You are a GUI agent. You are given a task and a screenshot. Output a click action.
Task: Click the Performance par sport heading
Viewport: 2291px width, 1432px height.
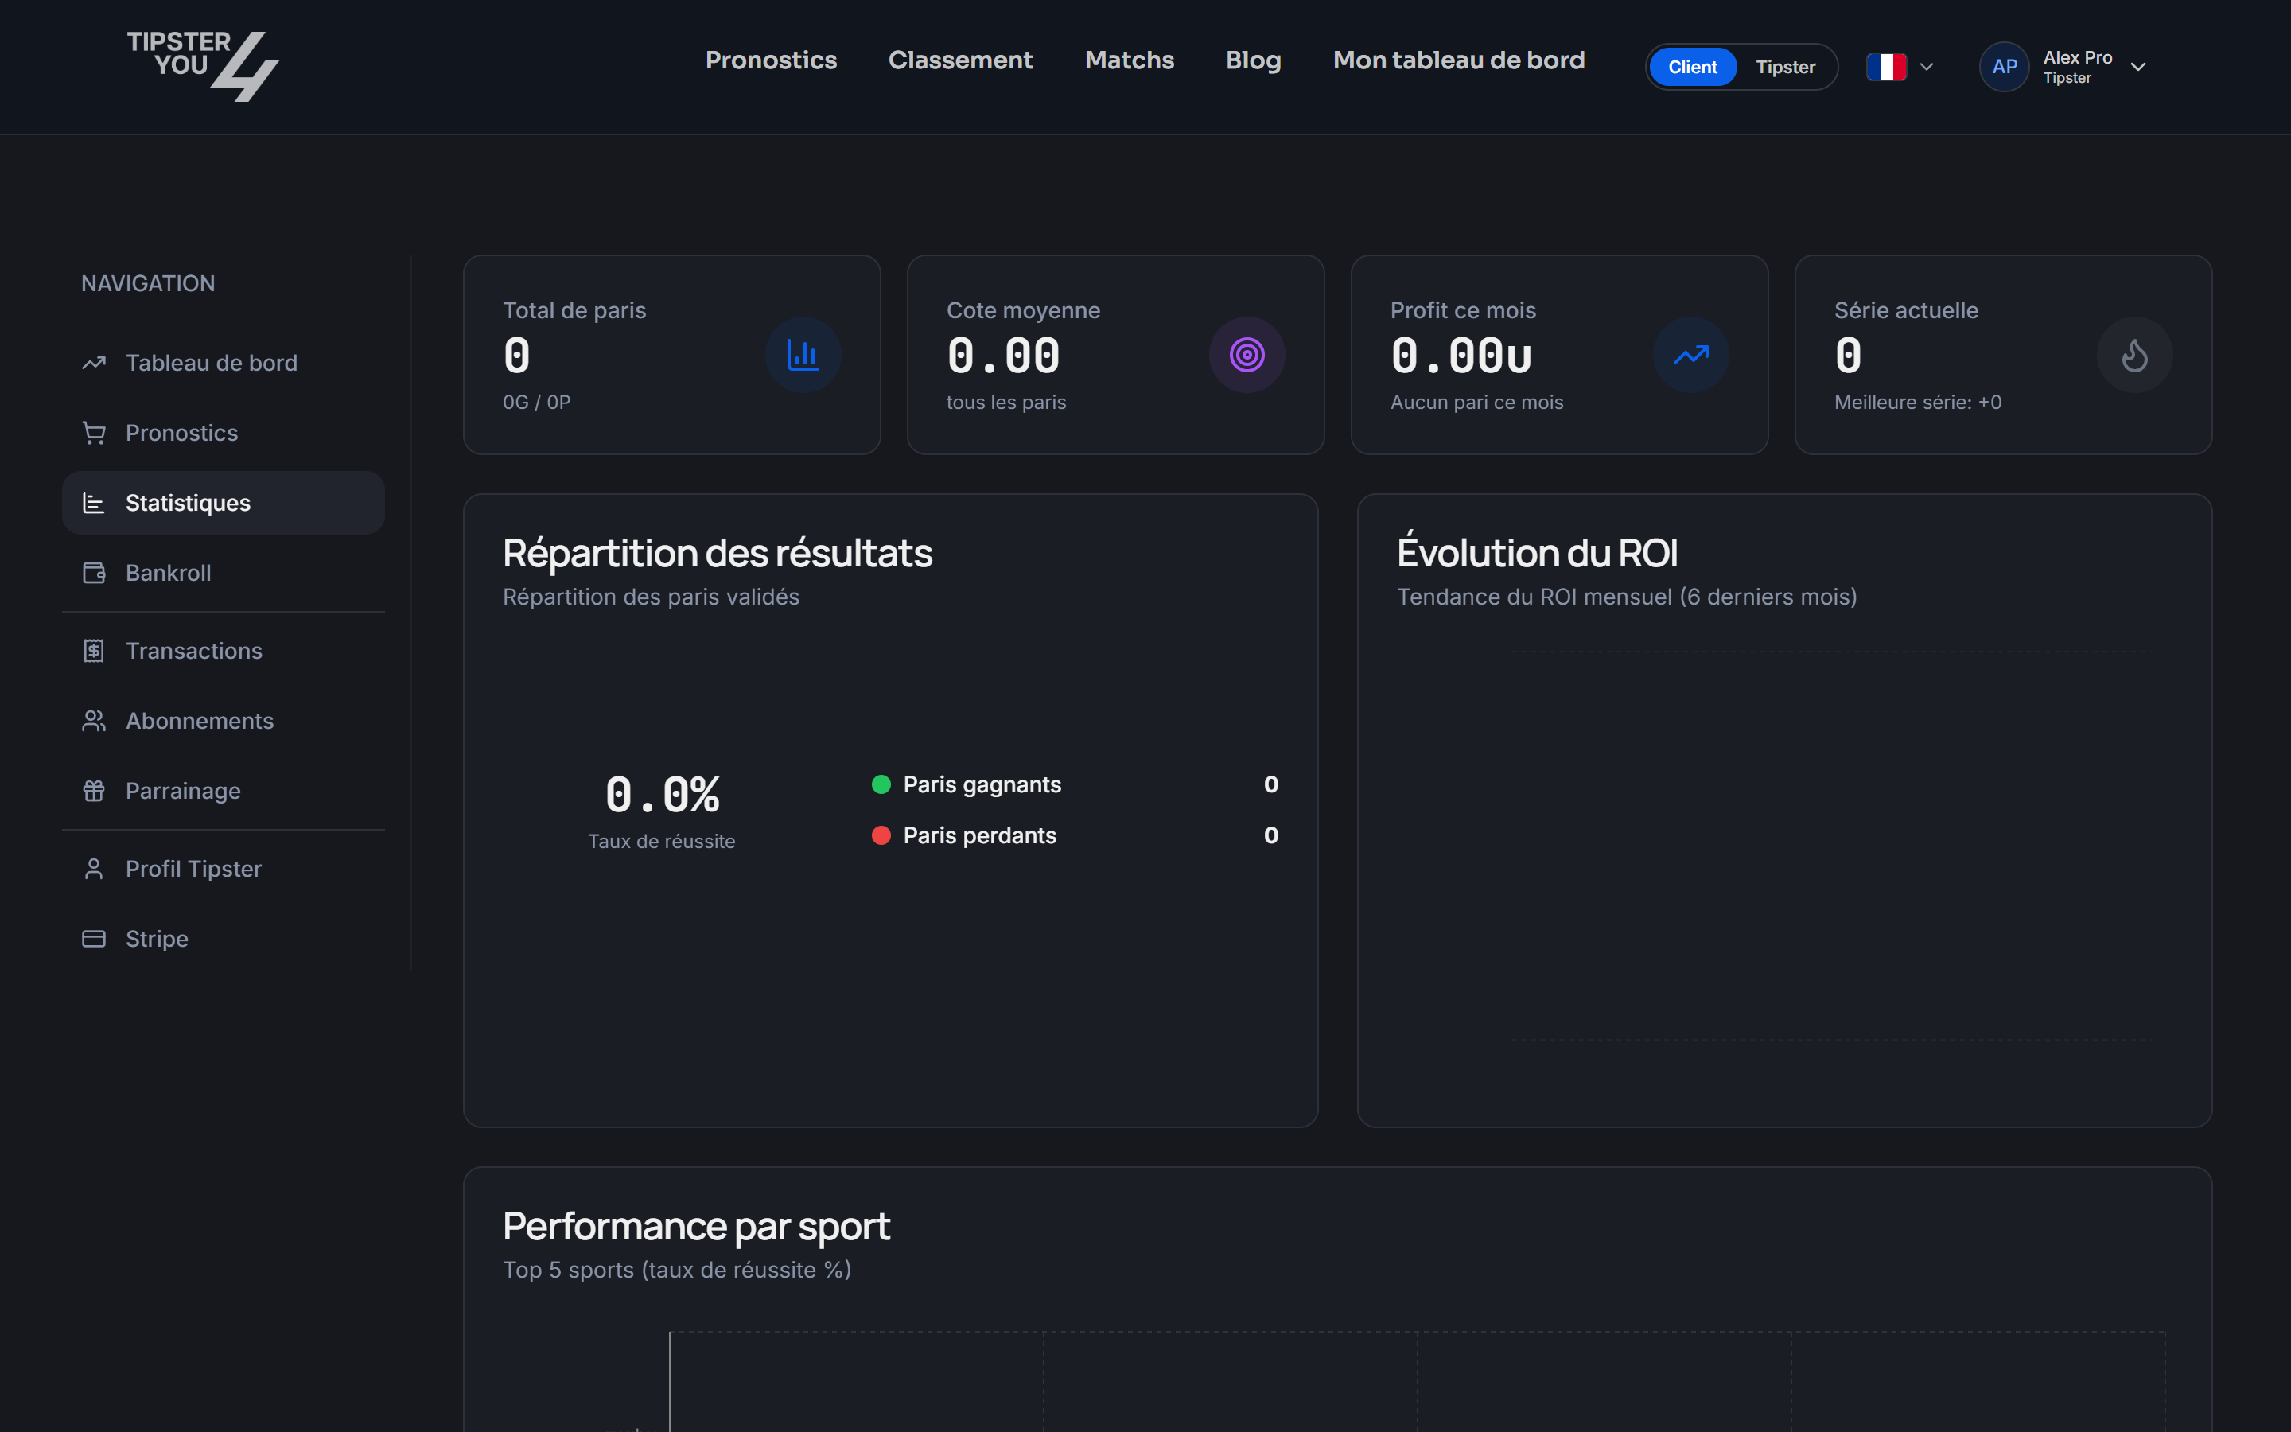pyautogui.click(x=696, y=1227)
